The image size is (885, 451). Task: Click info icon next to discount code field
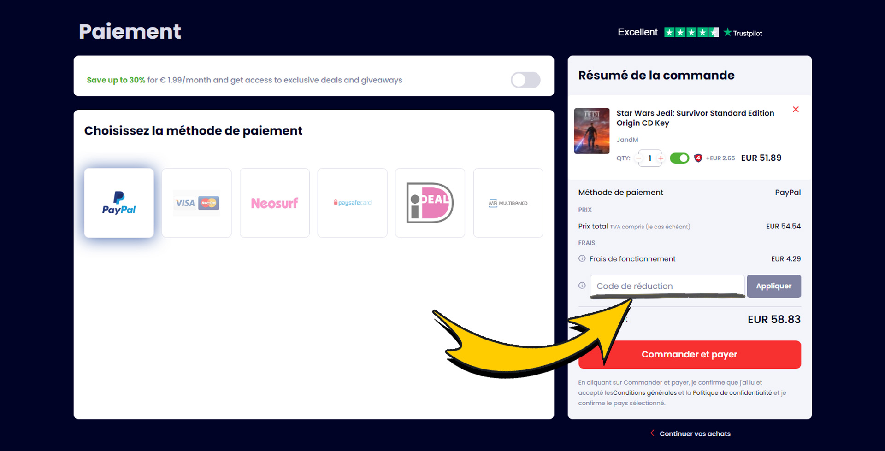[582, 286]
